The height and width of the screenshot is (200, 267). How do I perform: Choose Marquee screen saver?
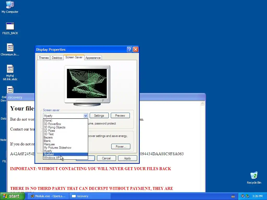pos(65,144)
